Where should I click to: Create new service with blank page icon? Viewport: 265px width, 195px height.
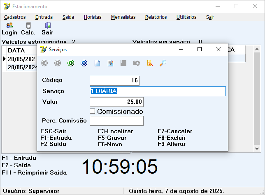point(97,63)
